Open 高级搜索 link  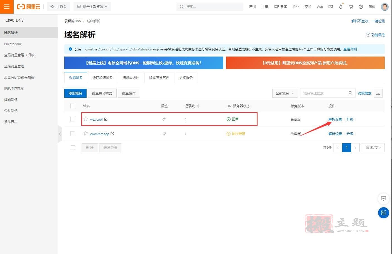[365, 93]
